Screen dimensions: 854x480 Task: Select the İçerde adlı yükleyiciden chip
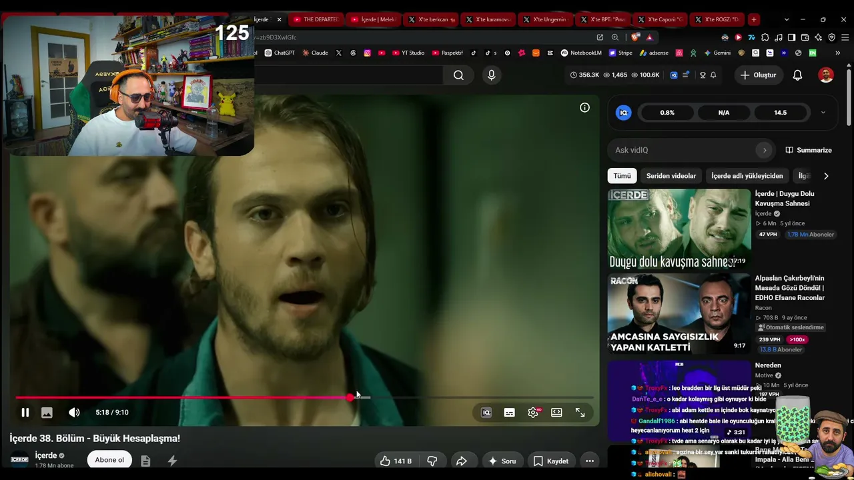(x=747, y=176)
